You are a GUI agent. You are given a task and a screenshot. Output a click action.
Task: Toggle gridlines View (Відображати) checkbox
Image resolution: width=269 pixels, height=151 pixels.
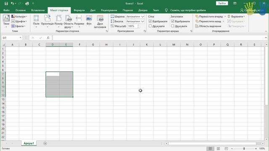[x=150, y=21]
